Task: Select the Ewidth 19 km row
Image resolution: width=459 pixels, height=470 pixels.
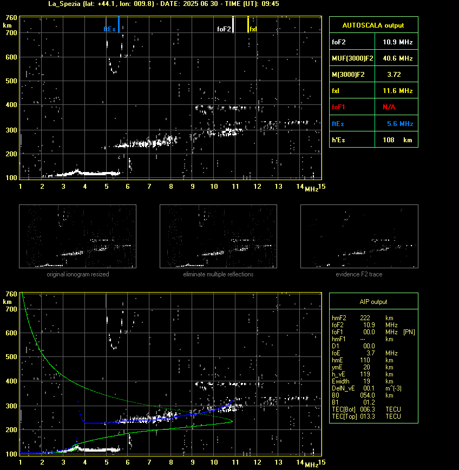Action: coord(363,381)
